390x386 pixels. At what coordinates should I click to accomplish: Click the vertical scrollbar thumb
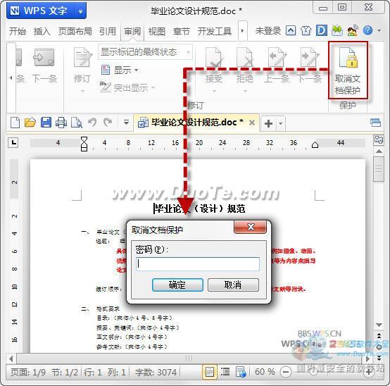pyautogui.click(x=379, y=169)
